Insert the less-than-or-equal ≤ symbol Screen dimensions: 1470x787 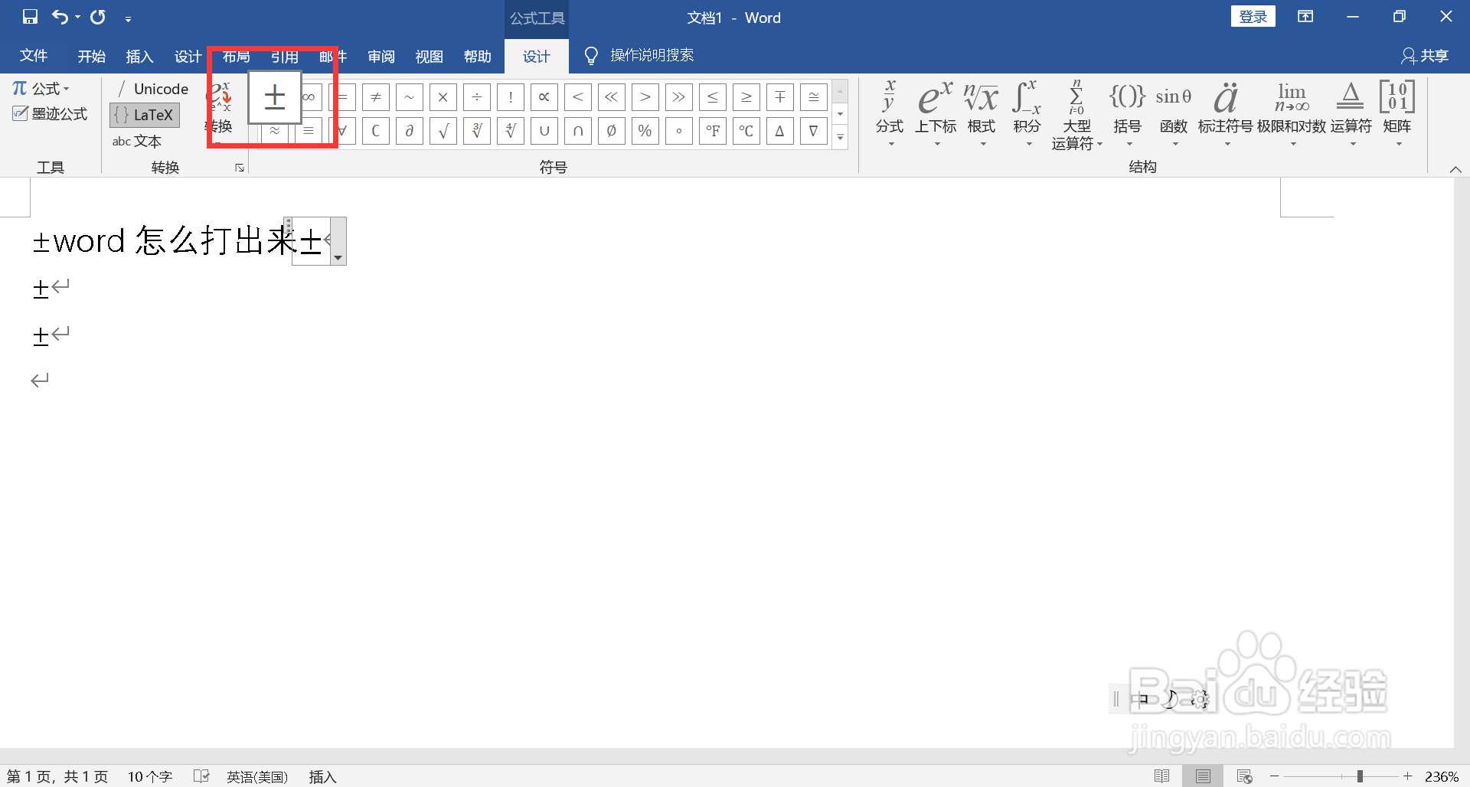[713, 97]
